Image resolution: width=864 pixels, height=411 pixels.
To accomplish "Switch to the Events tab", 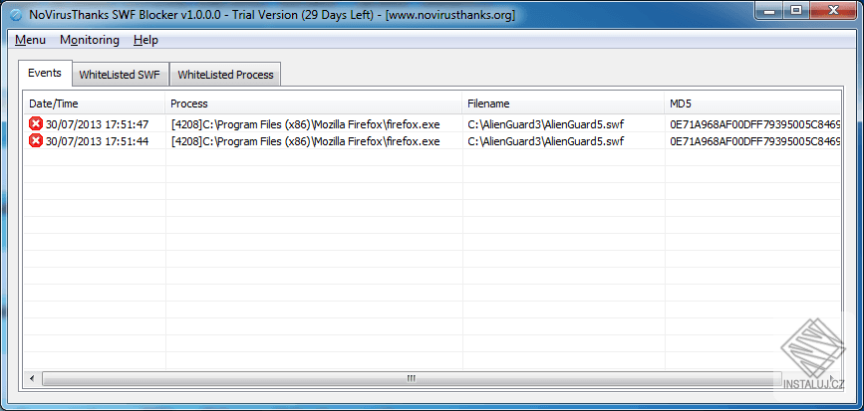I will [x=45, y=73].
